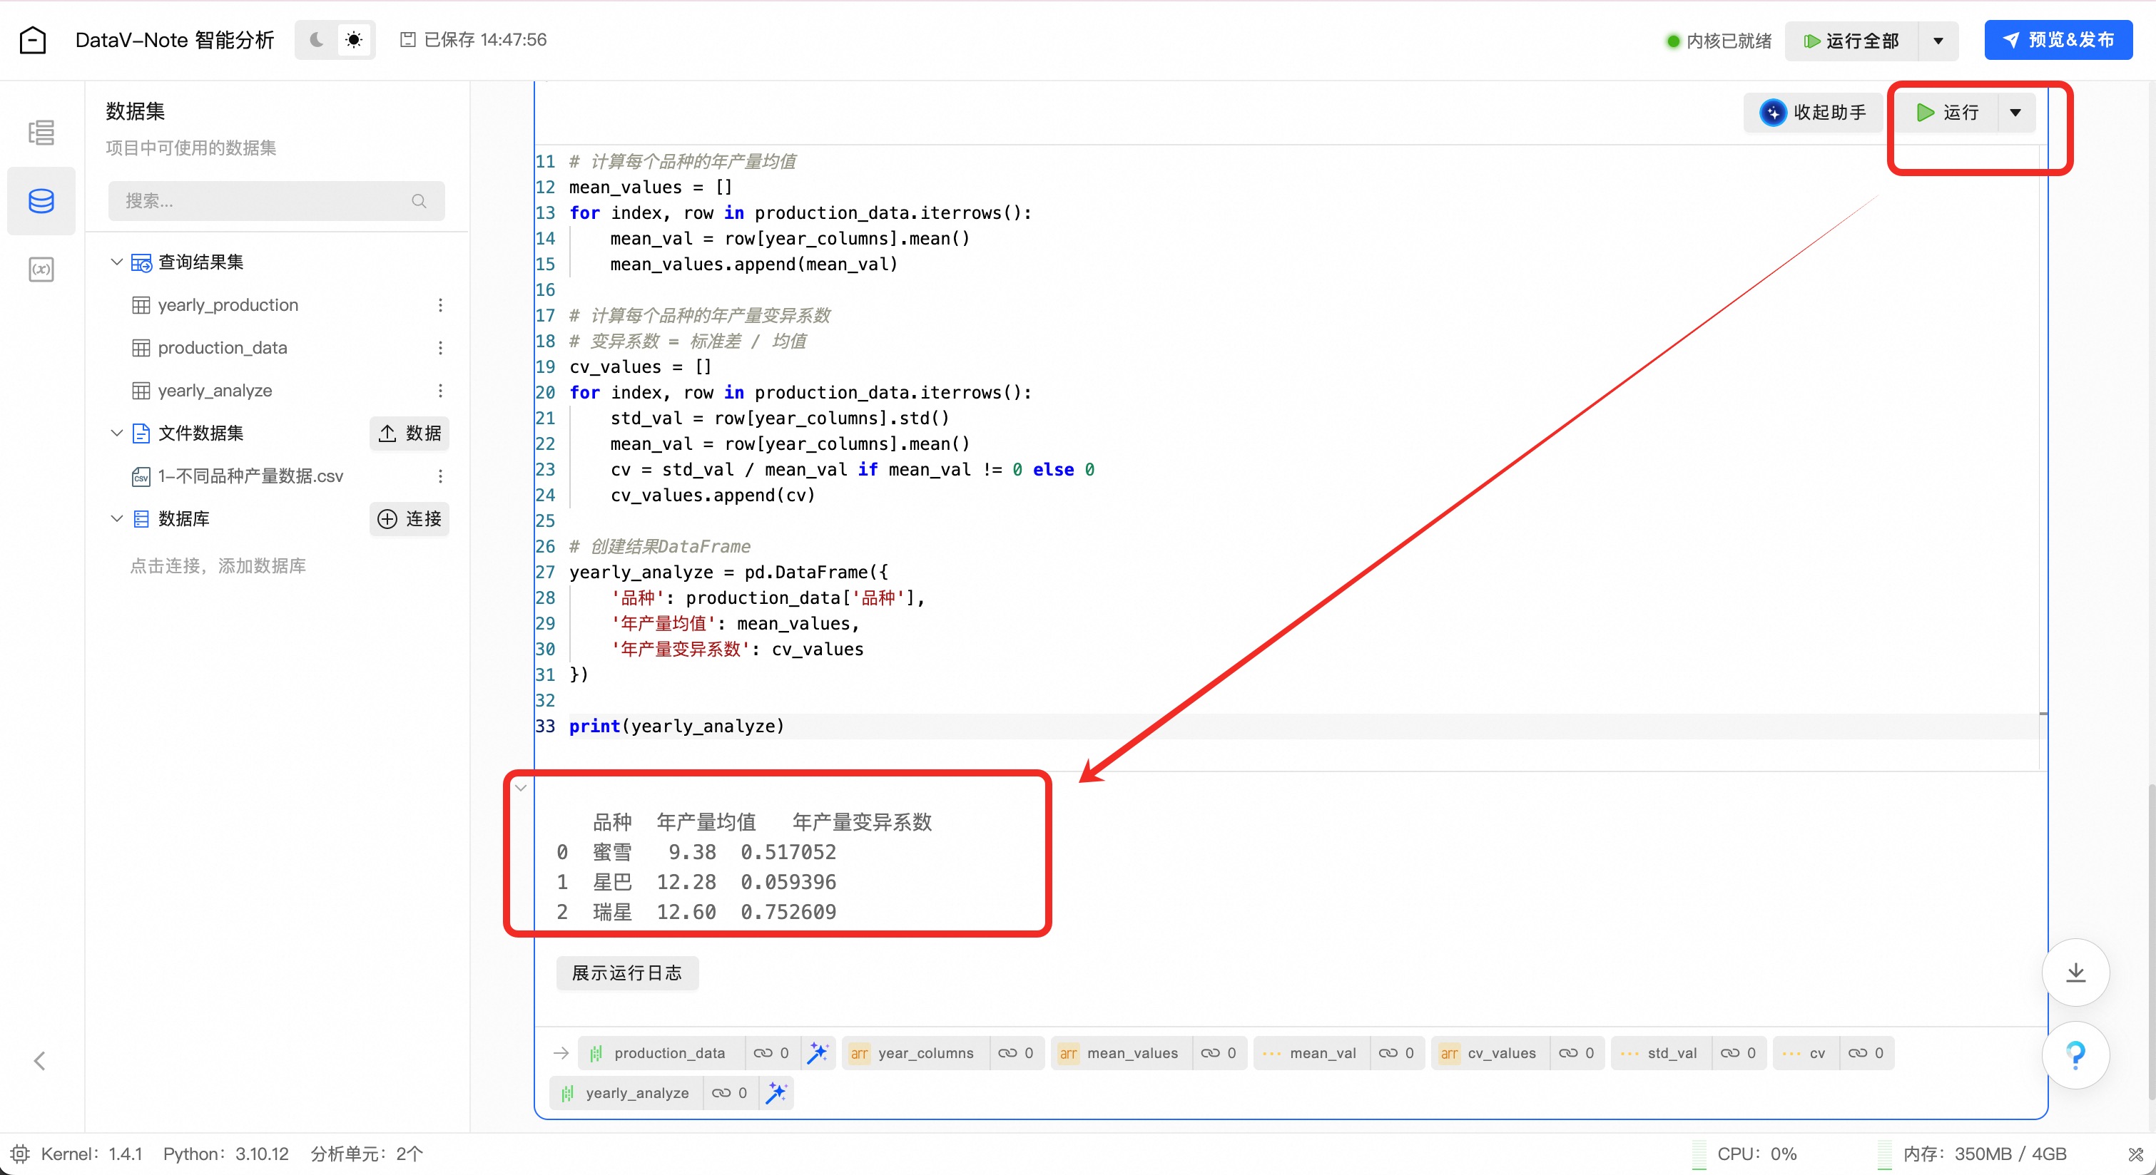Open the three-dot menu for yearly_production

click(440, 305)
